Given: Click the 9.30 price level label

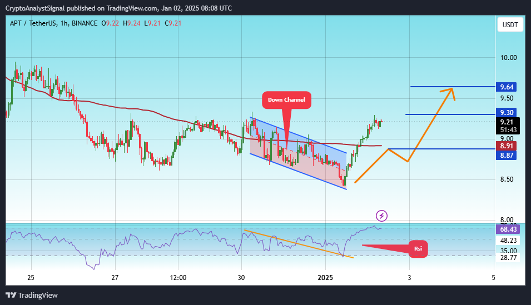Looking at the screenshot, I should [x=507, y=112].
